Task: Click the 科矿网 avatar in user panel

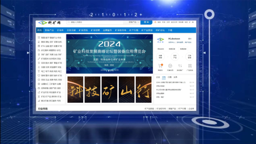Action: [160, 41]
